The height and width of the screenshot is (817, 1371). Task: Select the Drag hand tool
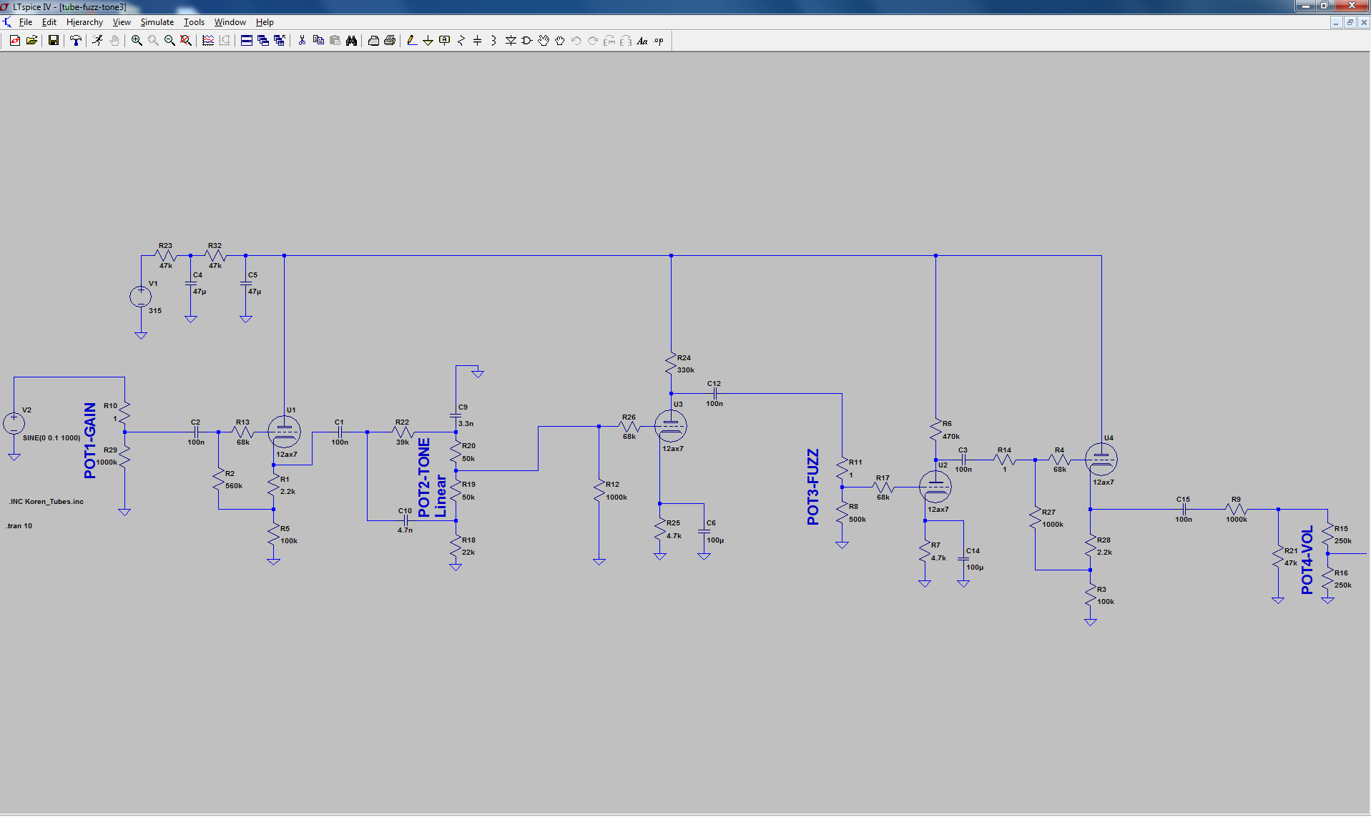tap(560, 41)
